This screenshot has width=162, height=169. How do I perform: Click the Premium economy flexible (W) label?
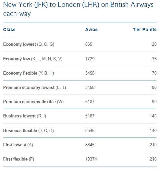[33, 102]
